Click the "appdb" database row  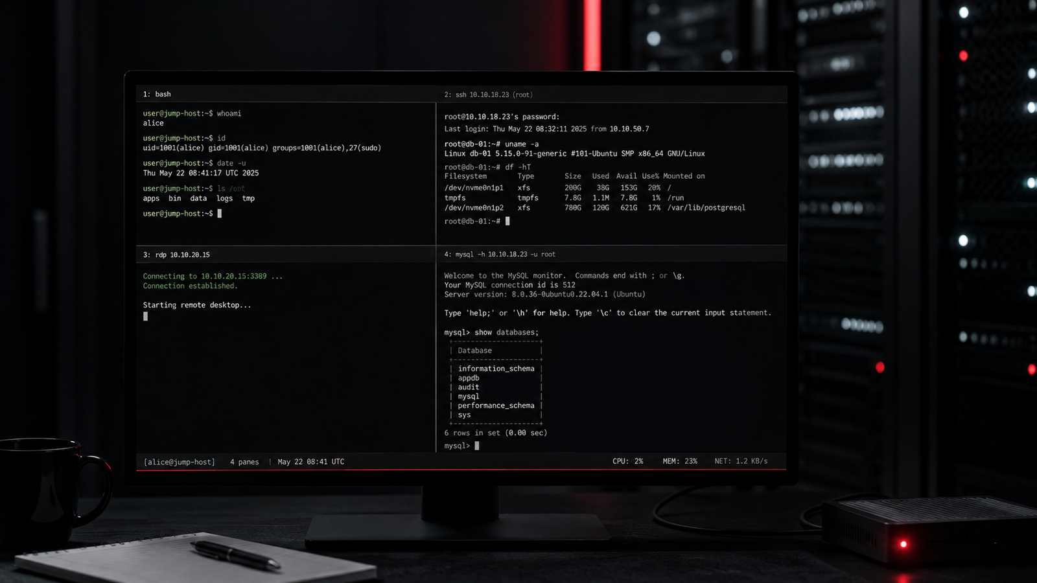point(469,378)
